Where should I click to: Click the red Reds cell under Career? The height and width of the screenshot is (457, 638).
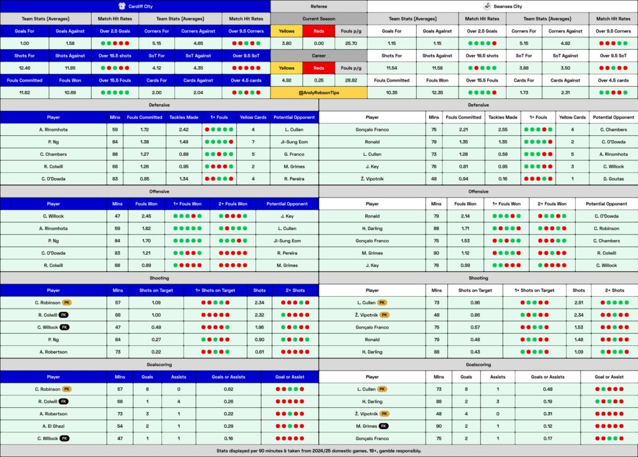tap(319, 68)
